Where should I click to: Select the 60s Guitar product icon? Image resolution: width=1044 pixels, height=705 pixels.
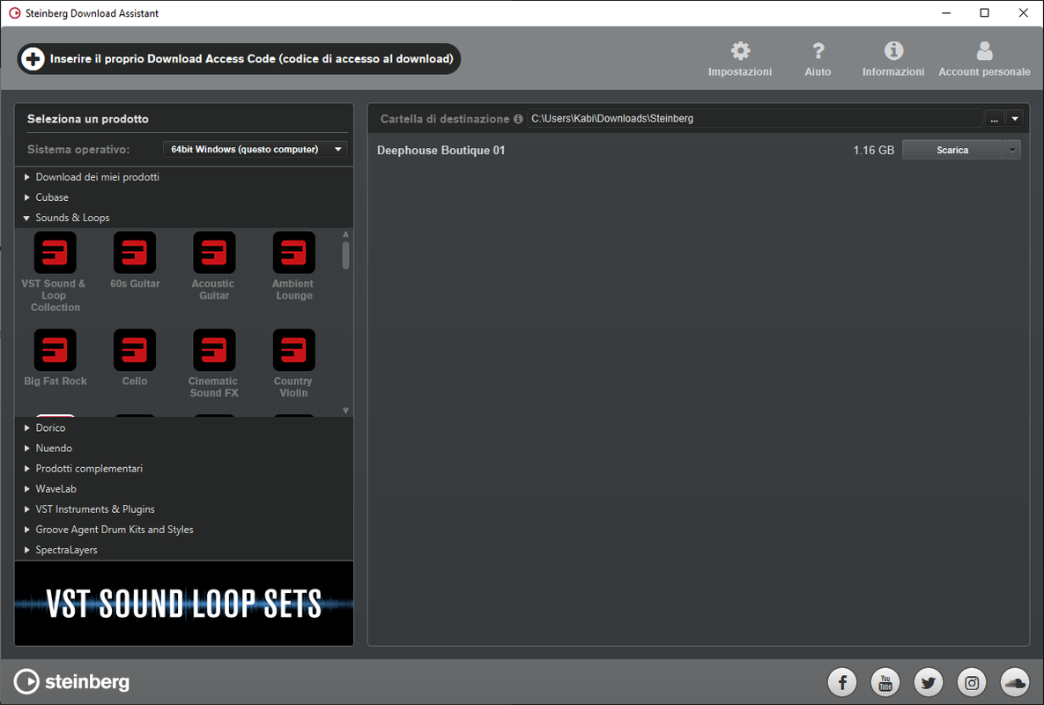(x=135, y=252)
